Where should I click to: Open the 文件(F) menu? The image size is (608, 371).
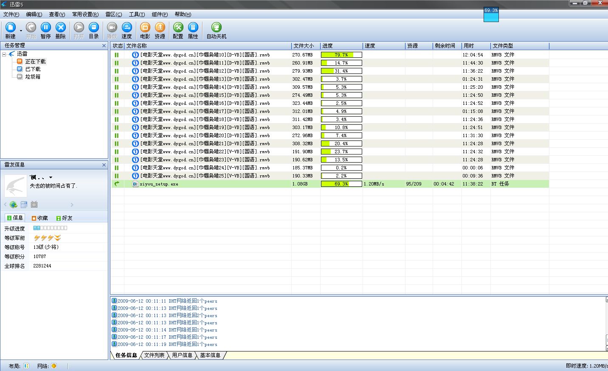coord(11,14)
